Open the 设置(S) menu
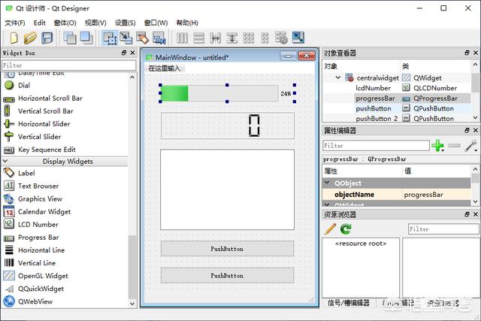 click(126, 23)
